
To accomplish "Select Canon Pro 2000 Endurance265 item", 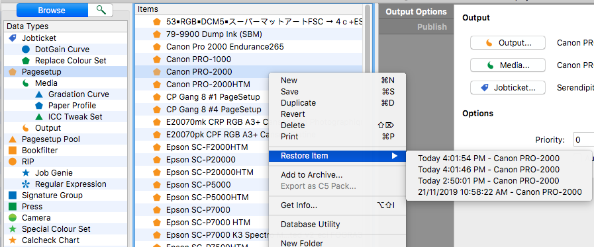I will [x=249, y=47].
